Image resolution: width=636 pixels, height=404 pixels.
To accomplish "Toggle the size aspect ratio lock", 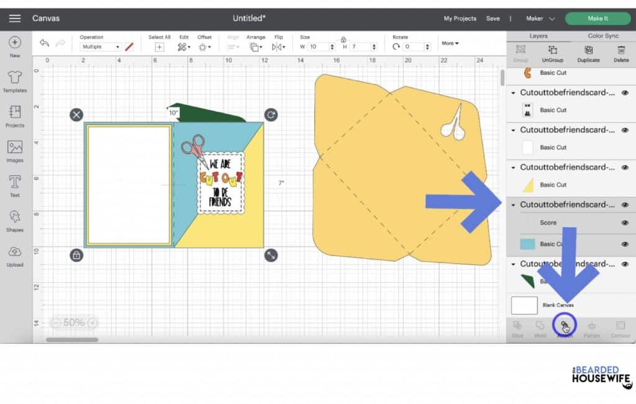I will coord(342,39).
